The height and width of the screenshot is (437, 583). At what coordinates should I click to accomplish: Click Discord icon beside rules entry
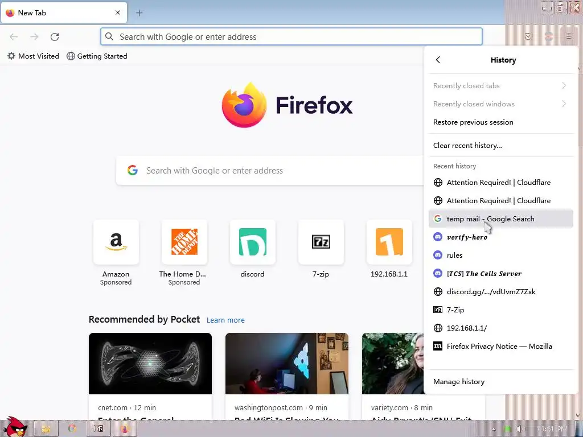[438, 255]
